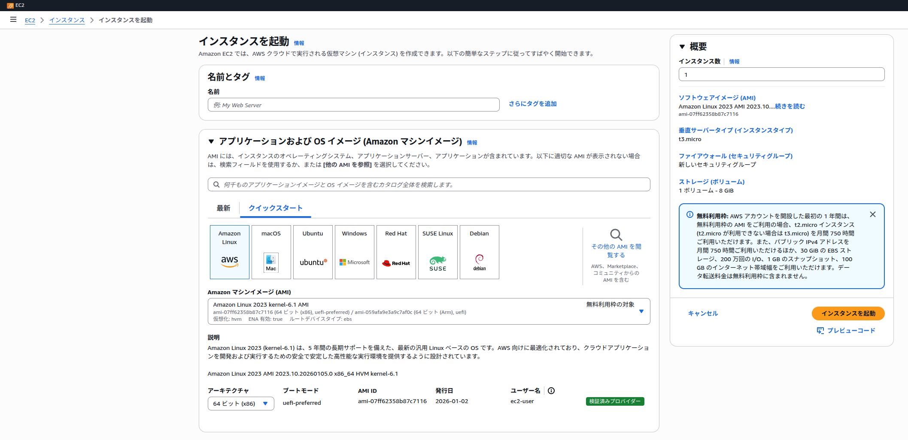Click the EC2 service icon in top bar
This screenshot has height=440, width=908.
10,6
